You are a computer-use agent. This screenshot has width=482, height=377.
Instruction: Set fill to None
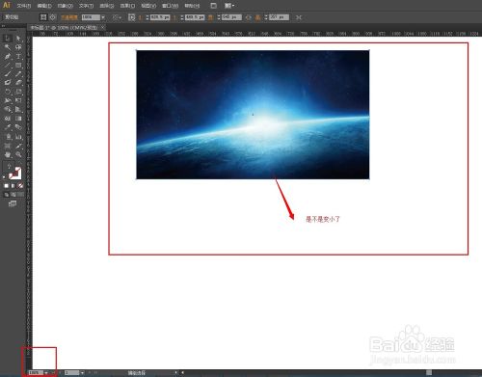tap(20, 186)
